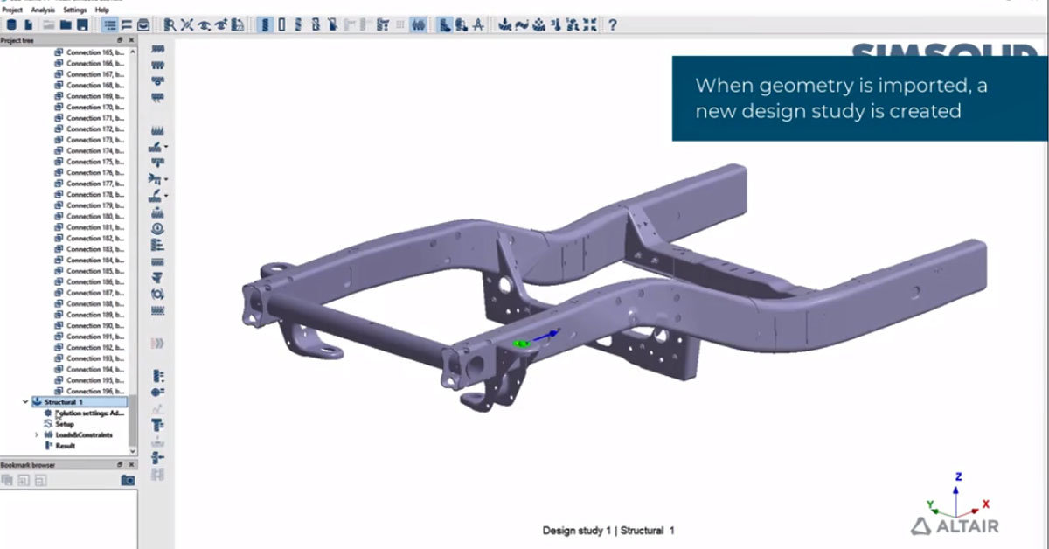
Task: Collapse the Structural 1 tree node
Action: [25, 402]
